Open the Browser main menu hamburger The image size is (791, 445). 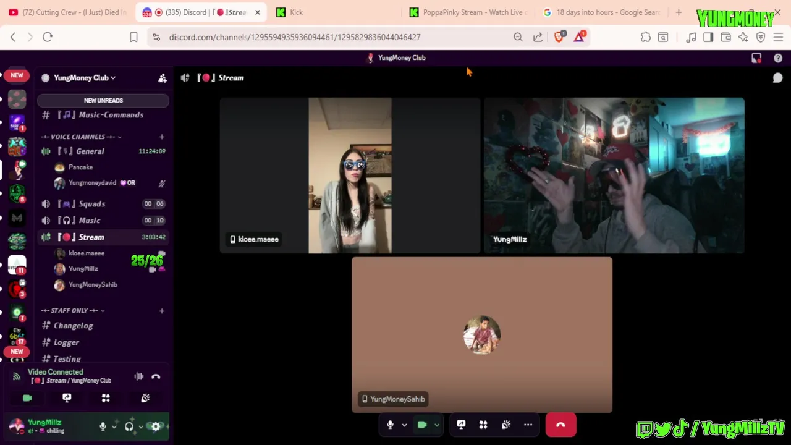(778, 37)
